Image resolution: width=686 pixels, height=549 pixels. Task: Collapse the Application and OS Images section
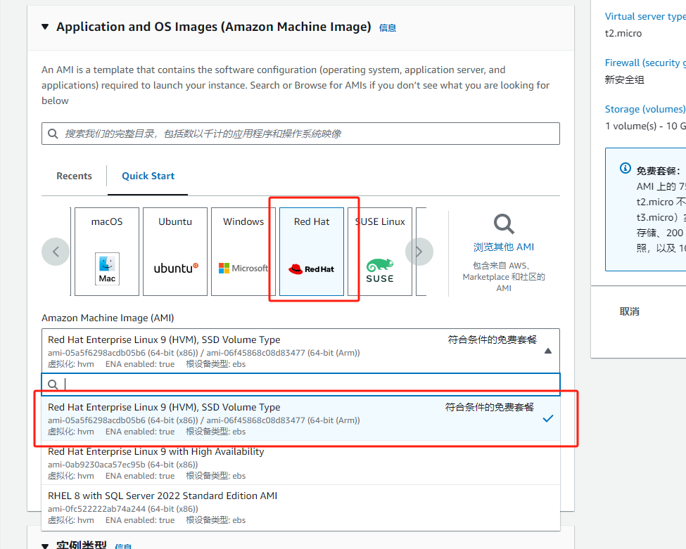point(45,27)
